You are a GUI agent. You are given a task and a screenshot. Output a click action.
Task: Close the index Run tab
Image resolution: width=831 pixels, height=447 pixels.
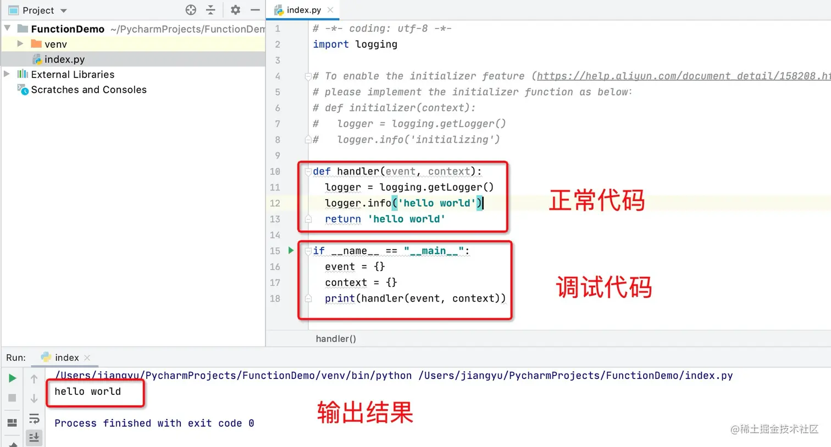click(87, 358)
